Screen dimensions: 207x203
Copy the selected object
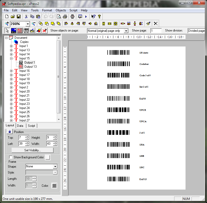click(x=32, y=17)
